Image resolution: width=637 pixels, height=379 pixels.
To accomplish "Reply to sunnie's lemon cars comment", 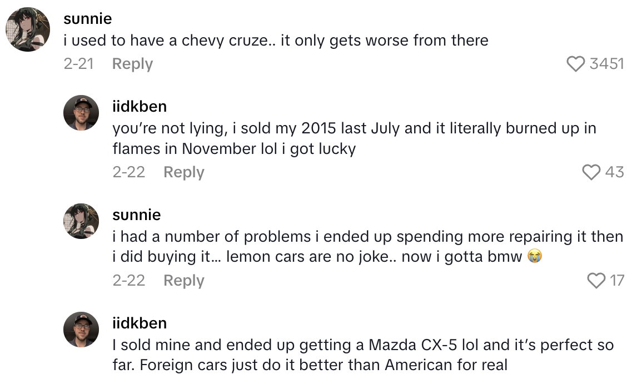I will [x=183, y=281].
